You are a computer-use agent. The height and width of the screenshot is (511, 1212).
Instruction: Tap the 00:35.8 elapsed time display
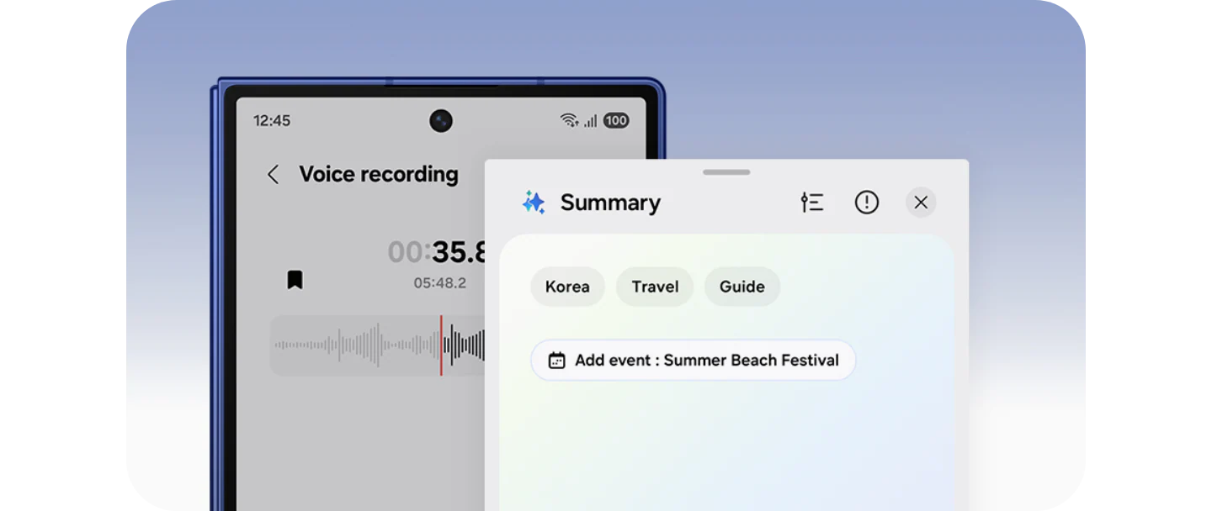(x=438, y=252)
